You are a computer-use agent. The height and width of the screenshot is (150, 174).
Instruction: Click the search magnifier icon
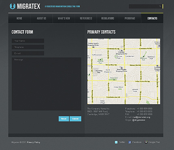(160, 6)
